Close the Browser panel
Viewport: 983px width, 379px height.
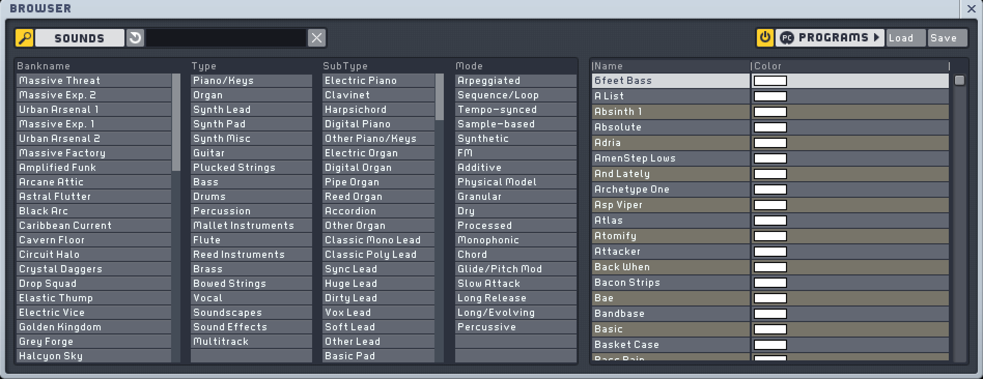pyautogui.click(x=972, y=9)
